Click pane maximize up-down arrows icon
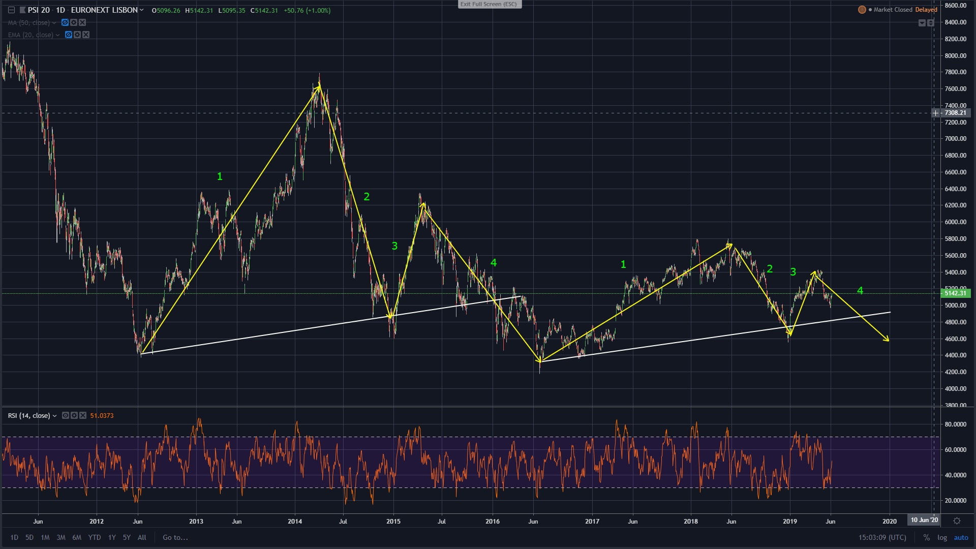Screen dimensions: 976x549 (930, 23)
